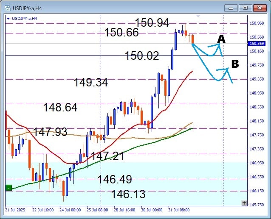Click the 150.94 level label
The height and width of the screenshot is (219, 271).
(152, 22)
